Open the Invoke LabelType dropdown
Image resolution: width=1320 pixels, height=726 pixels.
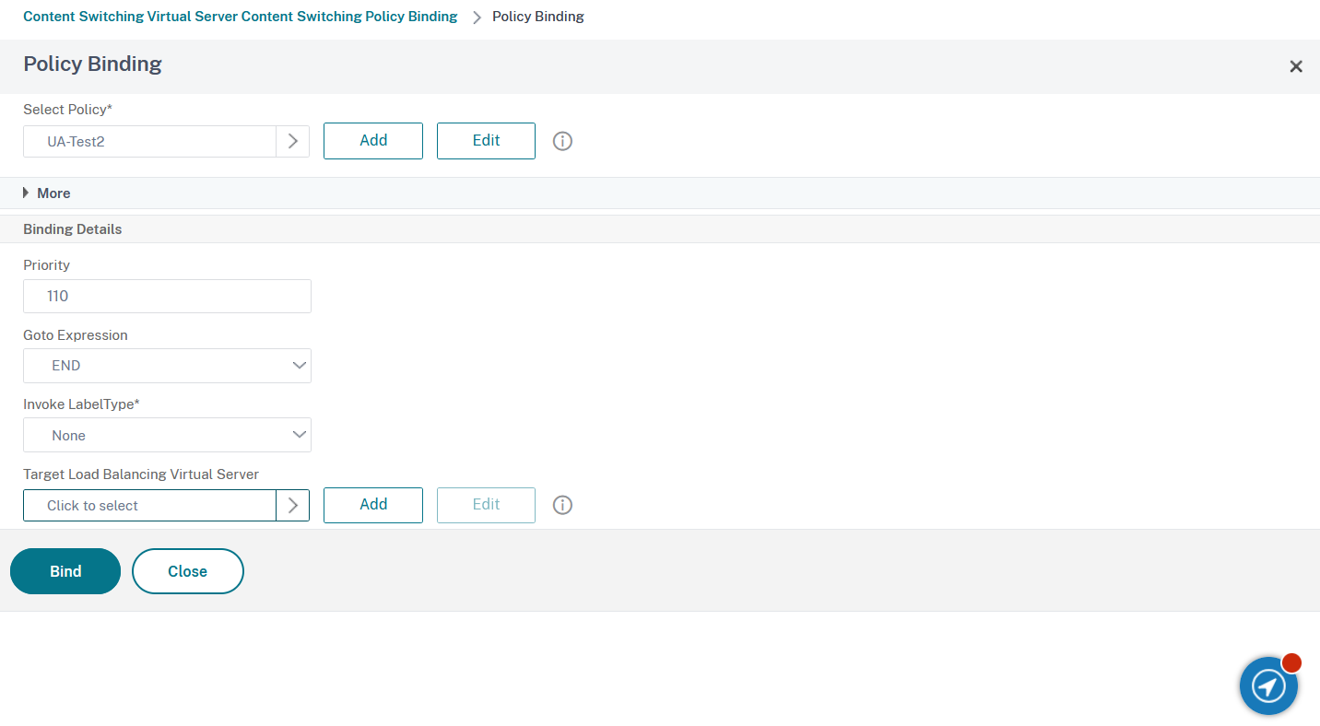point(167,435)
